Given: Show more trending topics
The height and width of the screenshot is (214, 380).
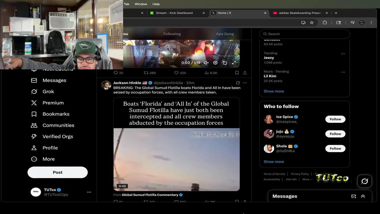Looking at the screenshot, I should tap(274, 91).
